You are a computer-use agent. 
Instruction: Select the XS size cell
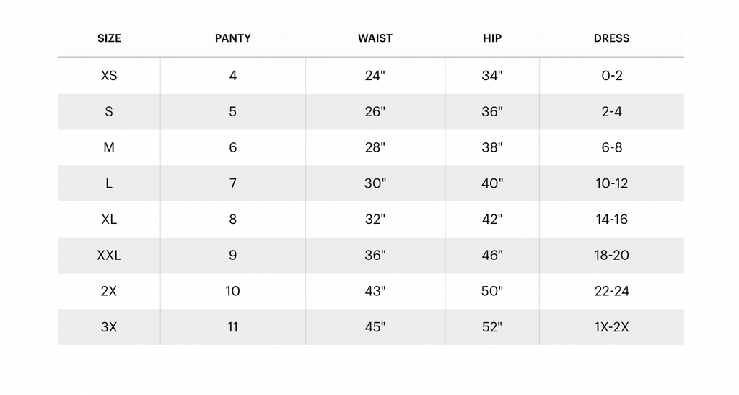coord(109,75)
